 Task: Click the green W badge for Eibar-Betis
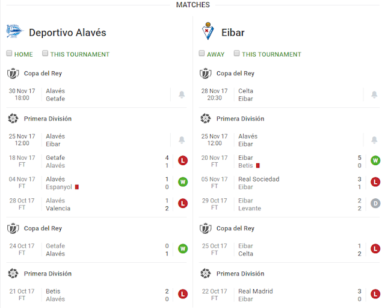pos(375,161)
